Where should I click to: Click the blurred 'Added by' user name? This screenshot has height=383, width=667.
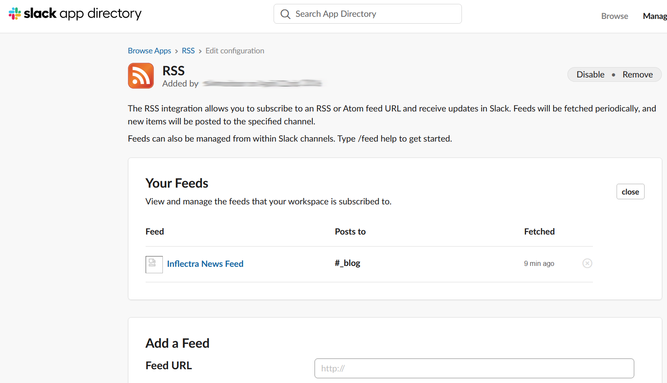point(262,83)
